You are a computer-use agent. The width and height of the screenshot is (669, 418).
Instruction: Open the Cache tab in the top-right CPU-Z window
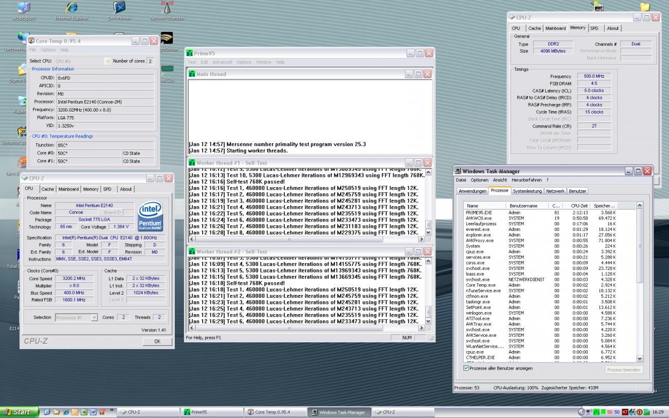pyautogui.click(x=534, y=28)
